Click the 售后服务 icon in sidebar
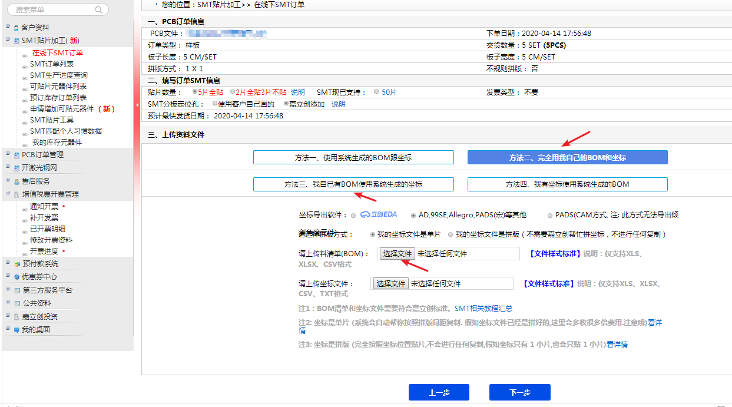Viewport: 732px width, 407px height. pyautogui.click(x=16, y=181)
